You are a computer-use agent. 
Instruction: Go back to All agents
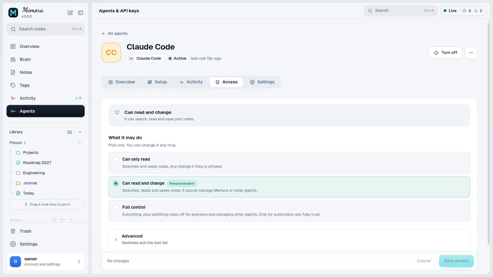coord(115,34)
